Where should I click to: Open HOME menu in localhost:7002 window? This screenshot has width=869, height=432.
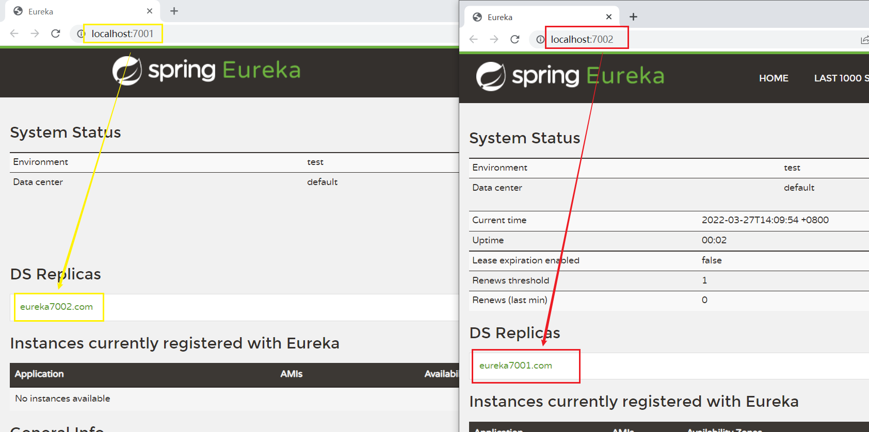pos(774,78)
